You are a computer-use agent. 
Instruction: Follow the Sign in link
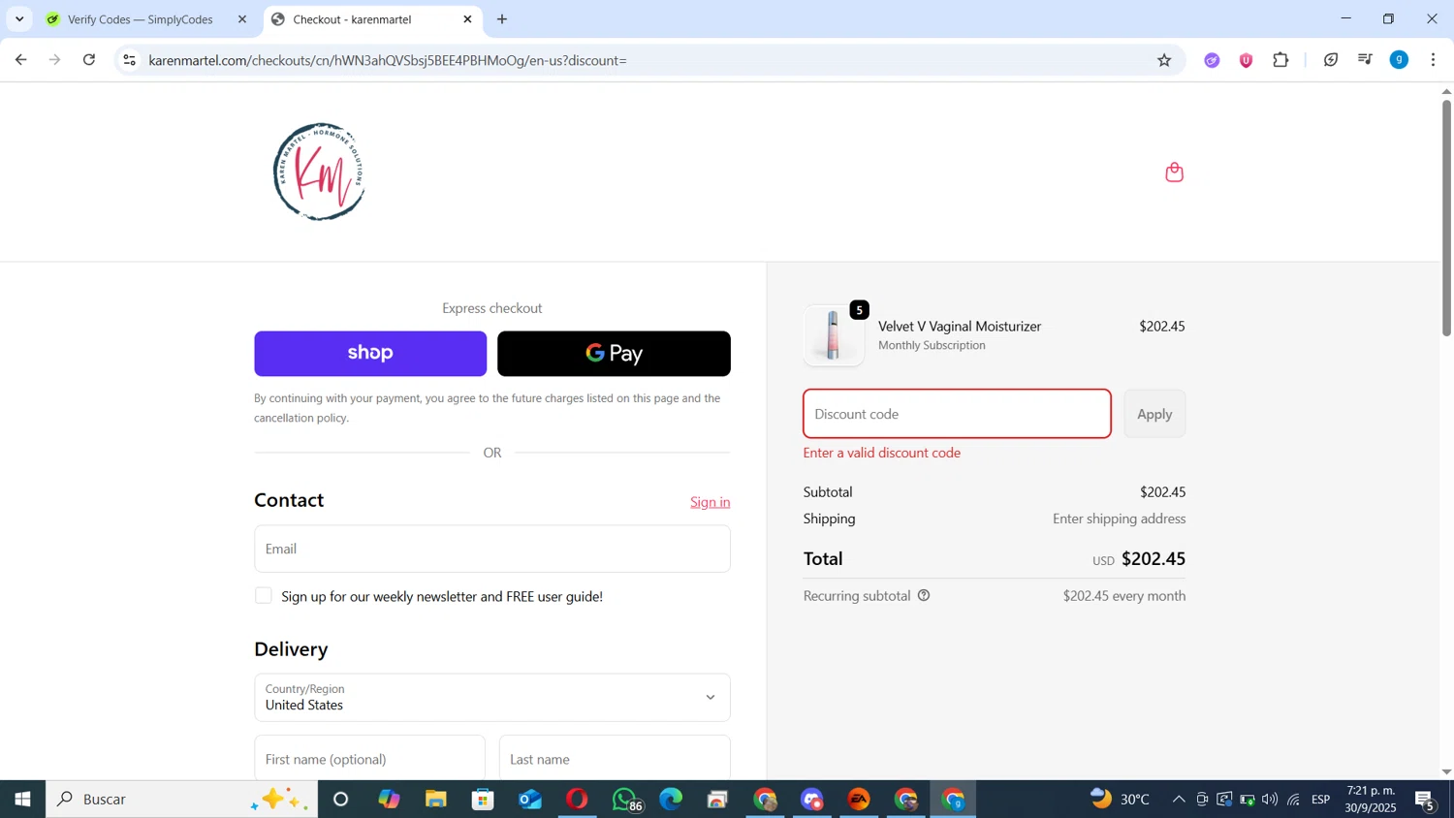tap(710, 502)
